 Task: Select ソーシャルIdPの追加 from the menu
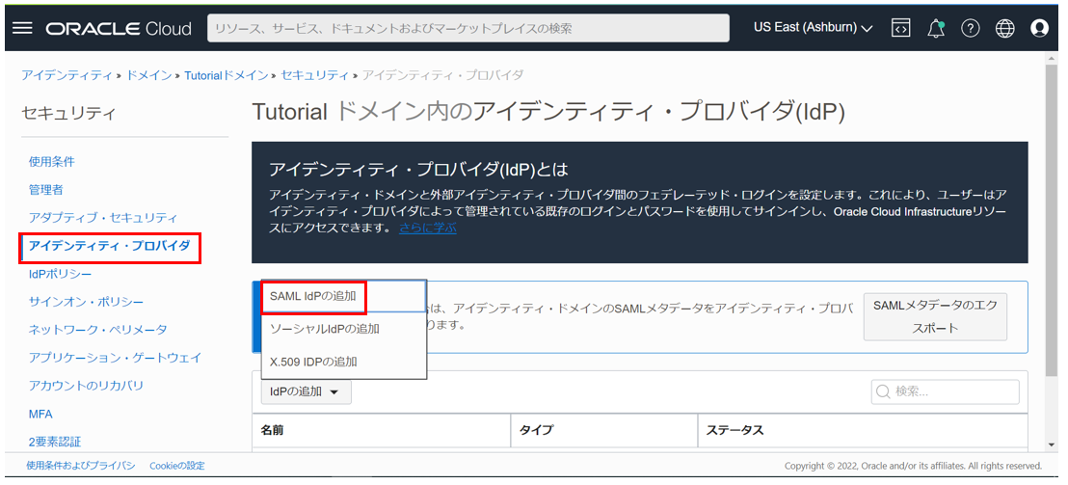[324, 329]
